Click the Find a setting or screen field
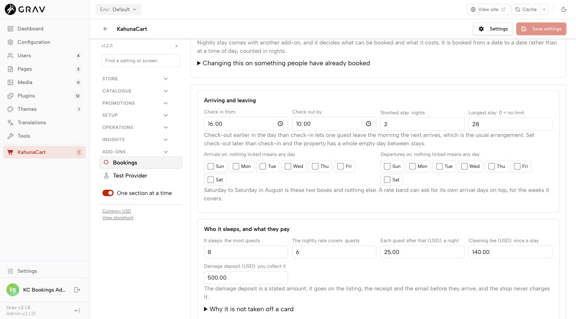This screenshot has width=576, height=319. pyautogui.click(x=141, y=61)
